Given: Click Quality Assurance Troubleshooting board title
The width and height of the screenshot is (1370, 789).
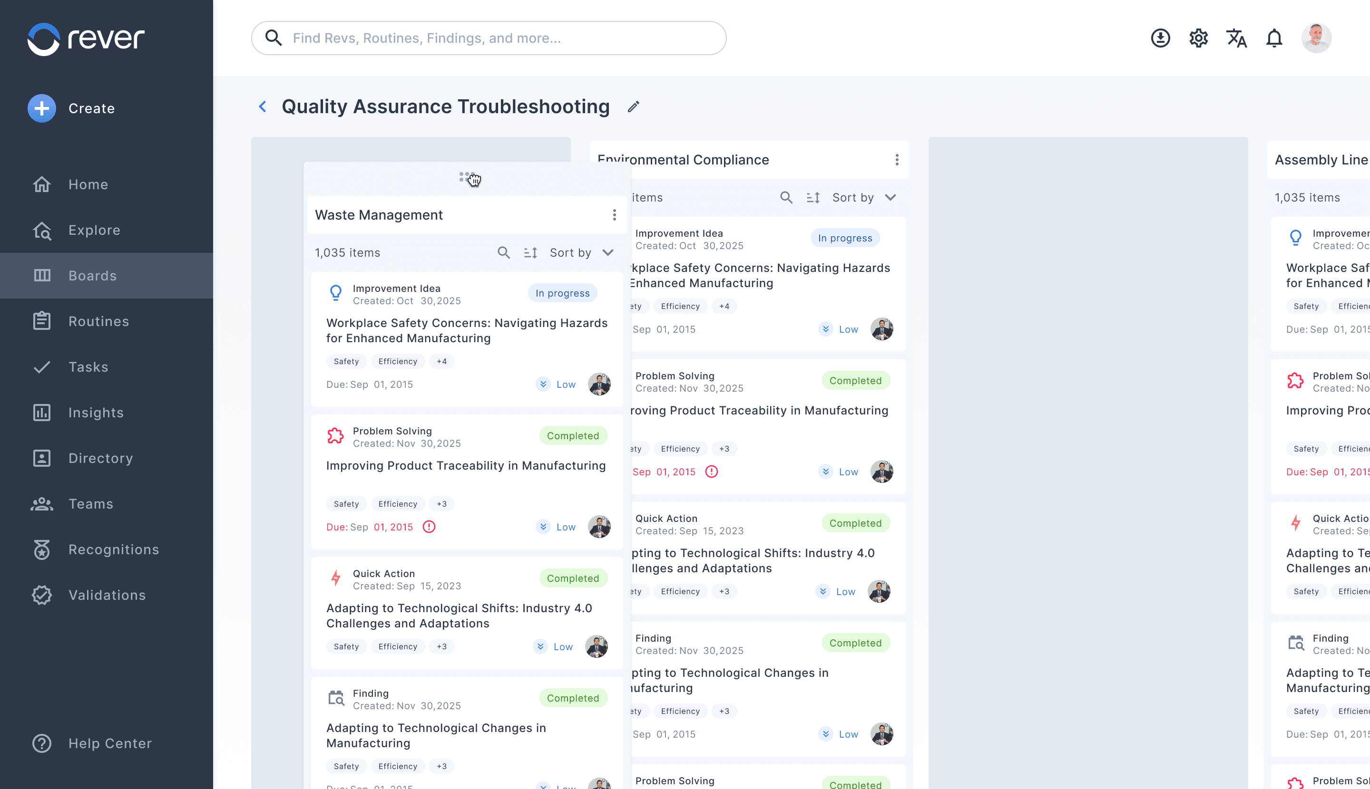Looking at the screenshot, I should tap(446, 107).
